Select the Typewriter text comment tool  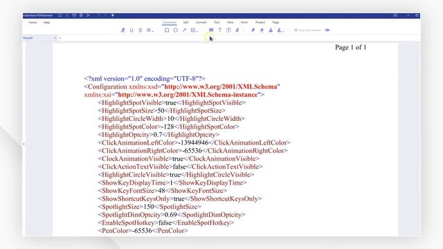coord(220,30)
